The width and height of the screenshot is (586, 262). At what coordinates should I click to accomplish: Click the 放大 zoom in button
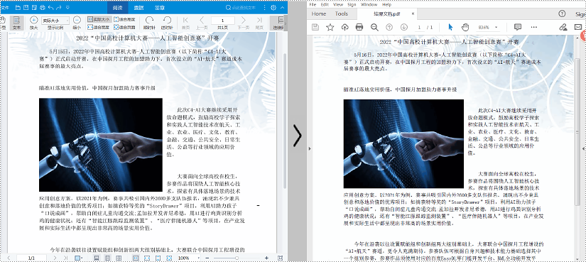coord(33,23)
